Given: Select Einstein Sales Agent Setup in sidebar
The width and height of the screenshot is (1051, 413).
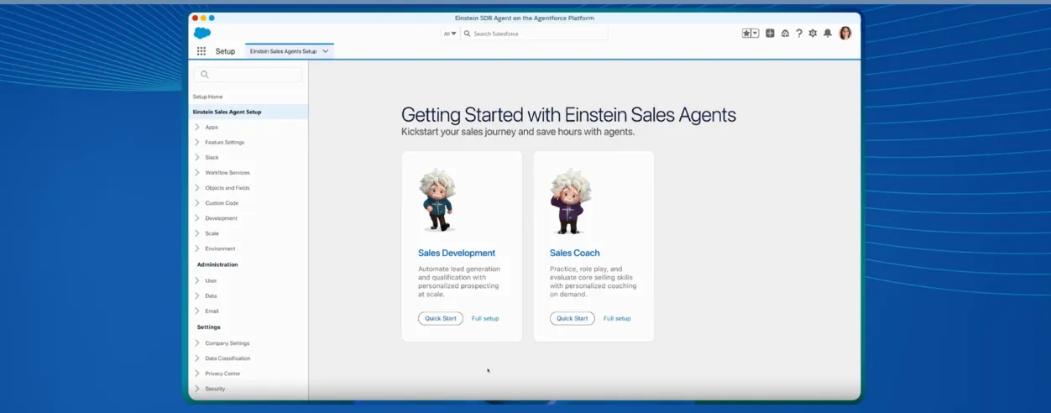Looking at the screenshot, I should pos(248,112).
